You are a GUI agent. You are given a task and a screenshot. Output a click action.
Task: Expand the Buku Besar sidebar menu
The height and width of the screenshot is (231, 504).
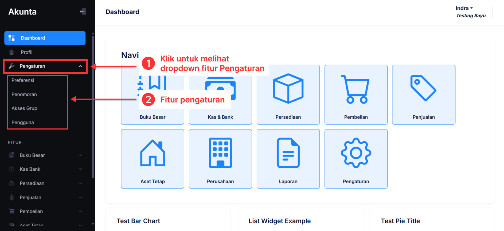[80, 155]
